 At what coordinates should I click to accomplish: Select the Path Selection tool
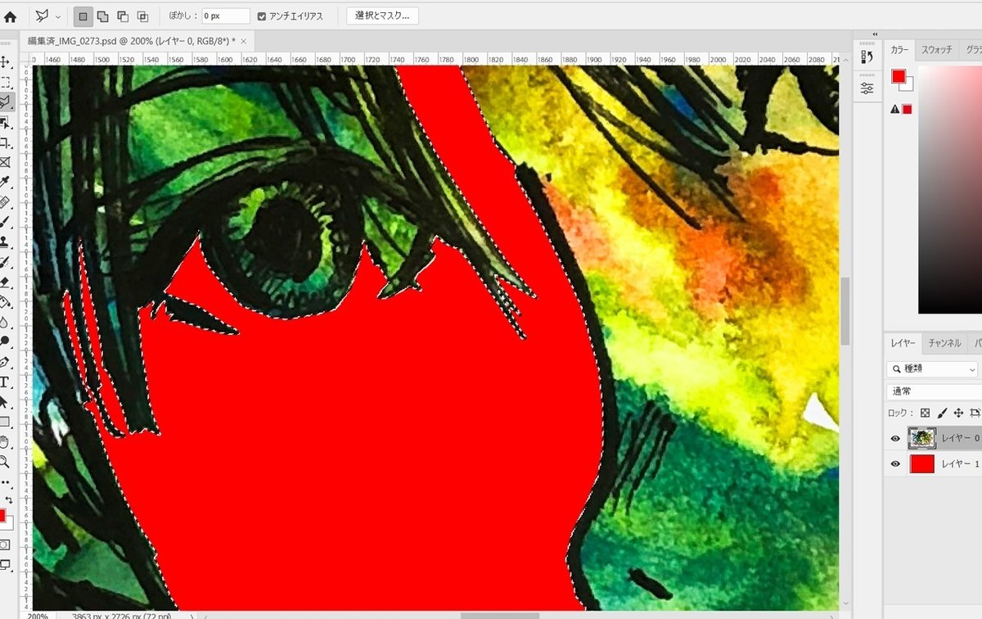click(5, 402)
